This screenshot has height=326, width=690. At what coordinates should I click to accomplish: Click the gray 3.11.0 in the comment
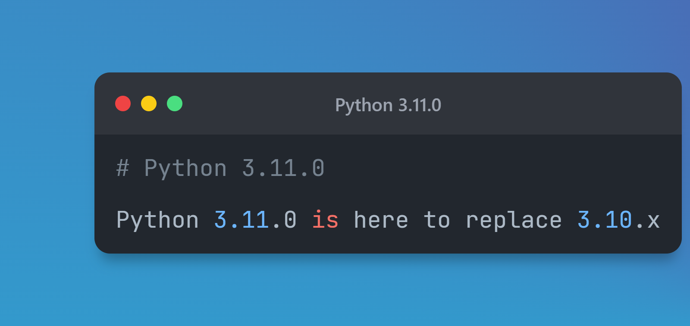283,168
